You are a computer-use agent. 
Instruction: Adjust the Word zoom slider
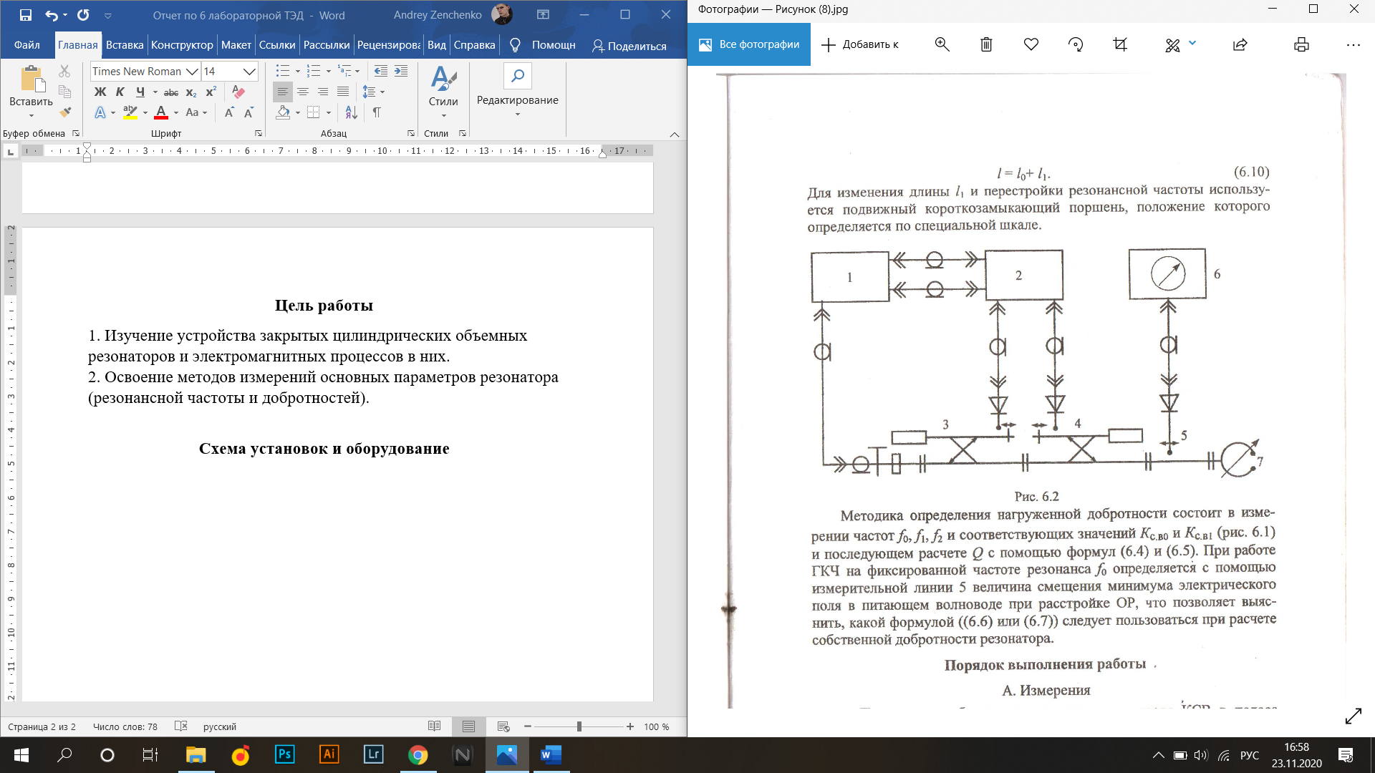click(x=579, y=726)
